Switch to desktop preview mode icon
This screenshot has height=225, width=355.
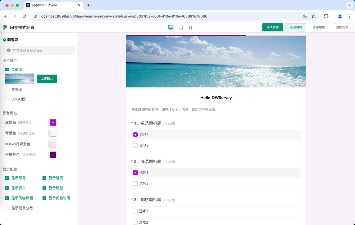point(171,27)
